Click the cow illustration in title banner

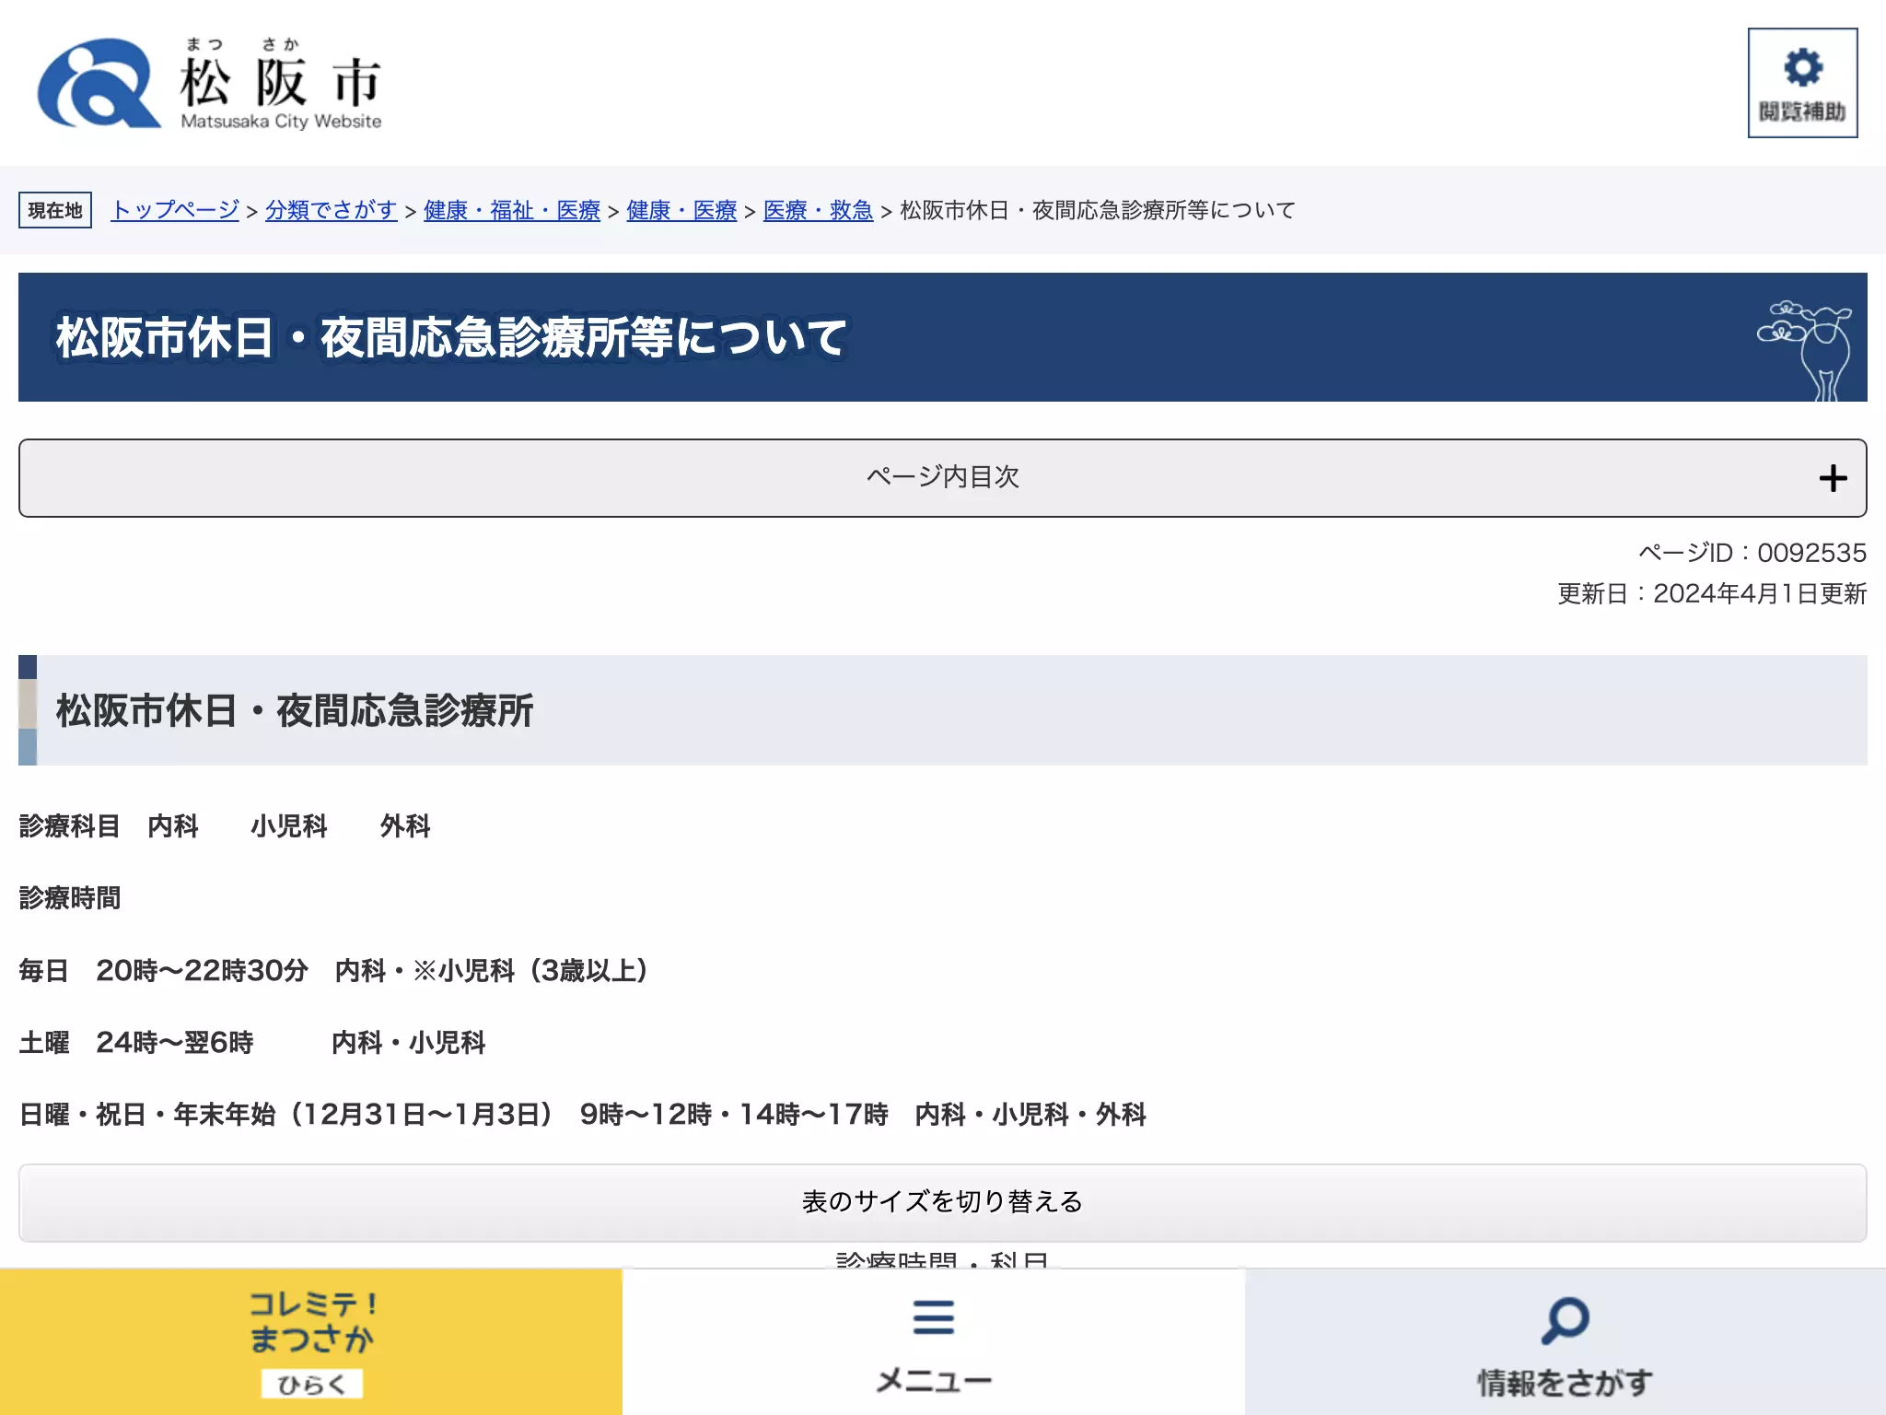pyautogui.click(x=1806, y=351)
